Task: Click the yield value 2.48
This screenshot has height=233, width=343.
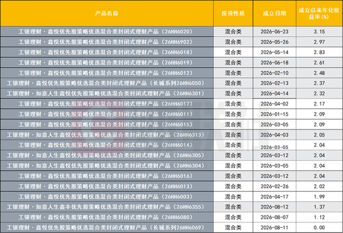Action: [319, 73]
